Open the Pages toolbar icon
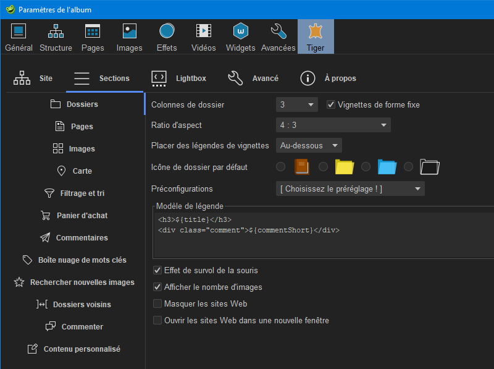The image size is (494, 369). pyautogui.click(x=93, y=36)
